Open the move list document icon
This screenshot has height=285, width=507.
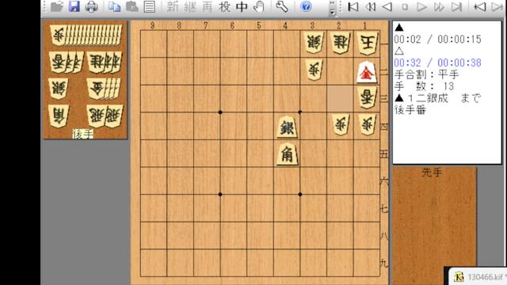coord(149,6)
